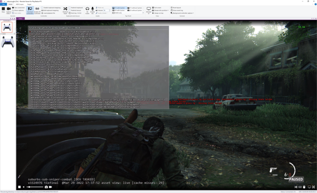Activate Use host controllers
Viewport: 317px width, 193px height.
[x=30, y=10]
